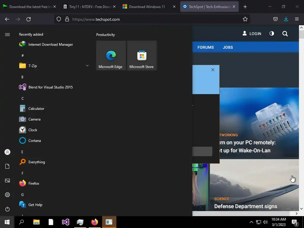Jump to letter B section header
The height and width of the screenshot is (228, 304).
point(22,77)
